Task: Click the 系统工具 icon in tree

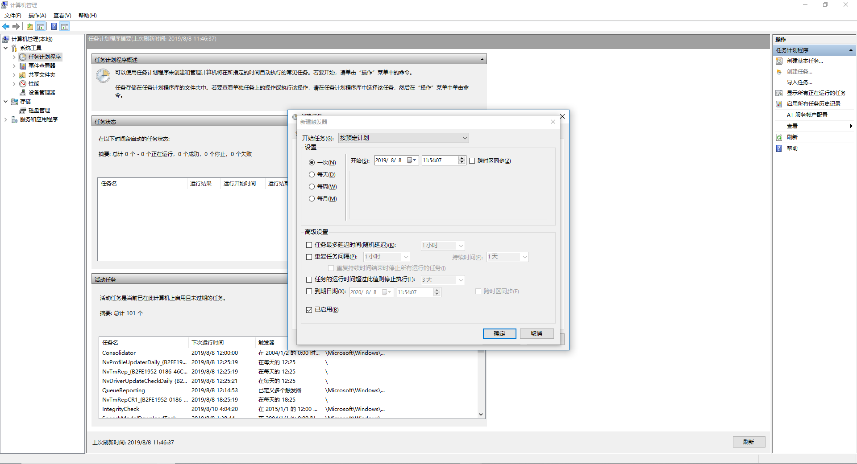Action: [x=14, y=48]
